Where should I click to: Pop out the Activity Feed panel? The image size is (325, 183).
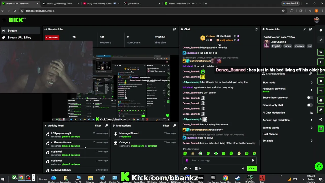(x=106, y=126)
